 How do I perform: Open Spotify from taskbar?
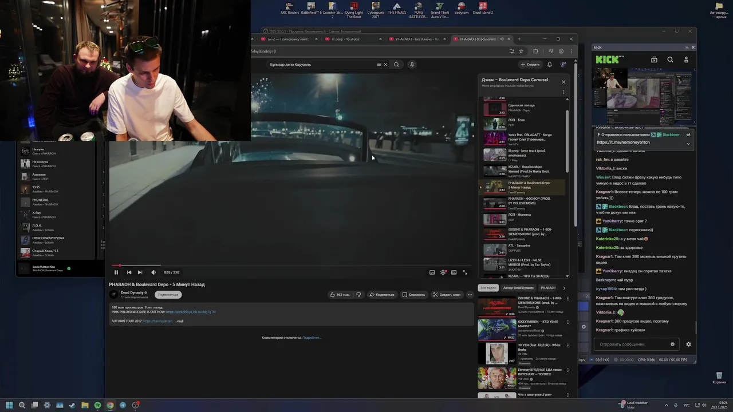(97, 405)
